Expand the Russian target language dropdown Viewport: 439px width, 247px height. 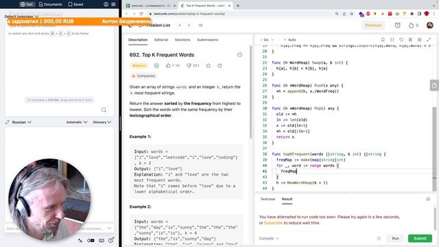pos(22,122)
